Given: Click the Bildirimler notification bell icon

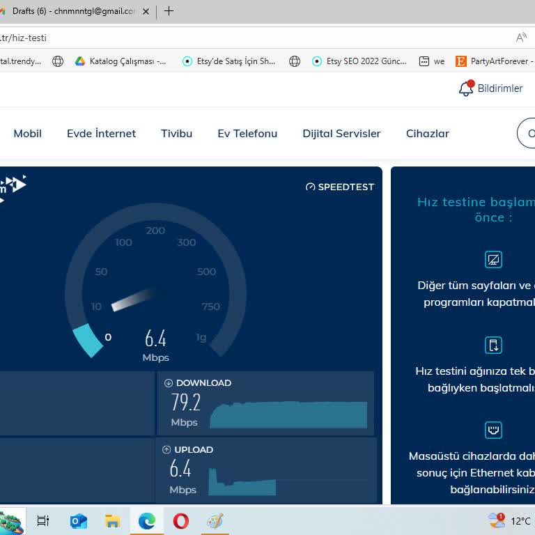Looking at the screenshot, I should click(466, 88).
